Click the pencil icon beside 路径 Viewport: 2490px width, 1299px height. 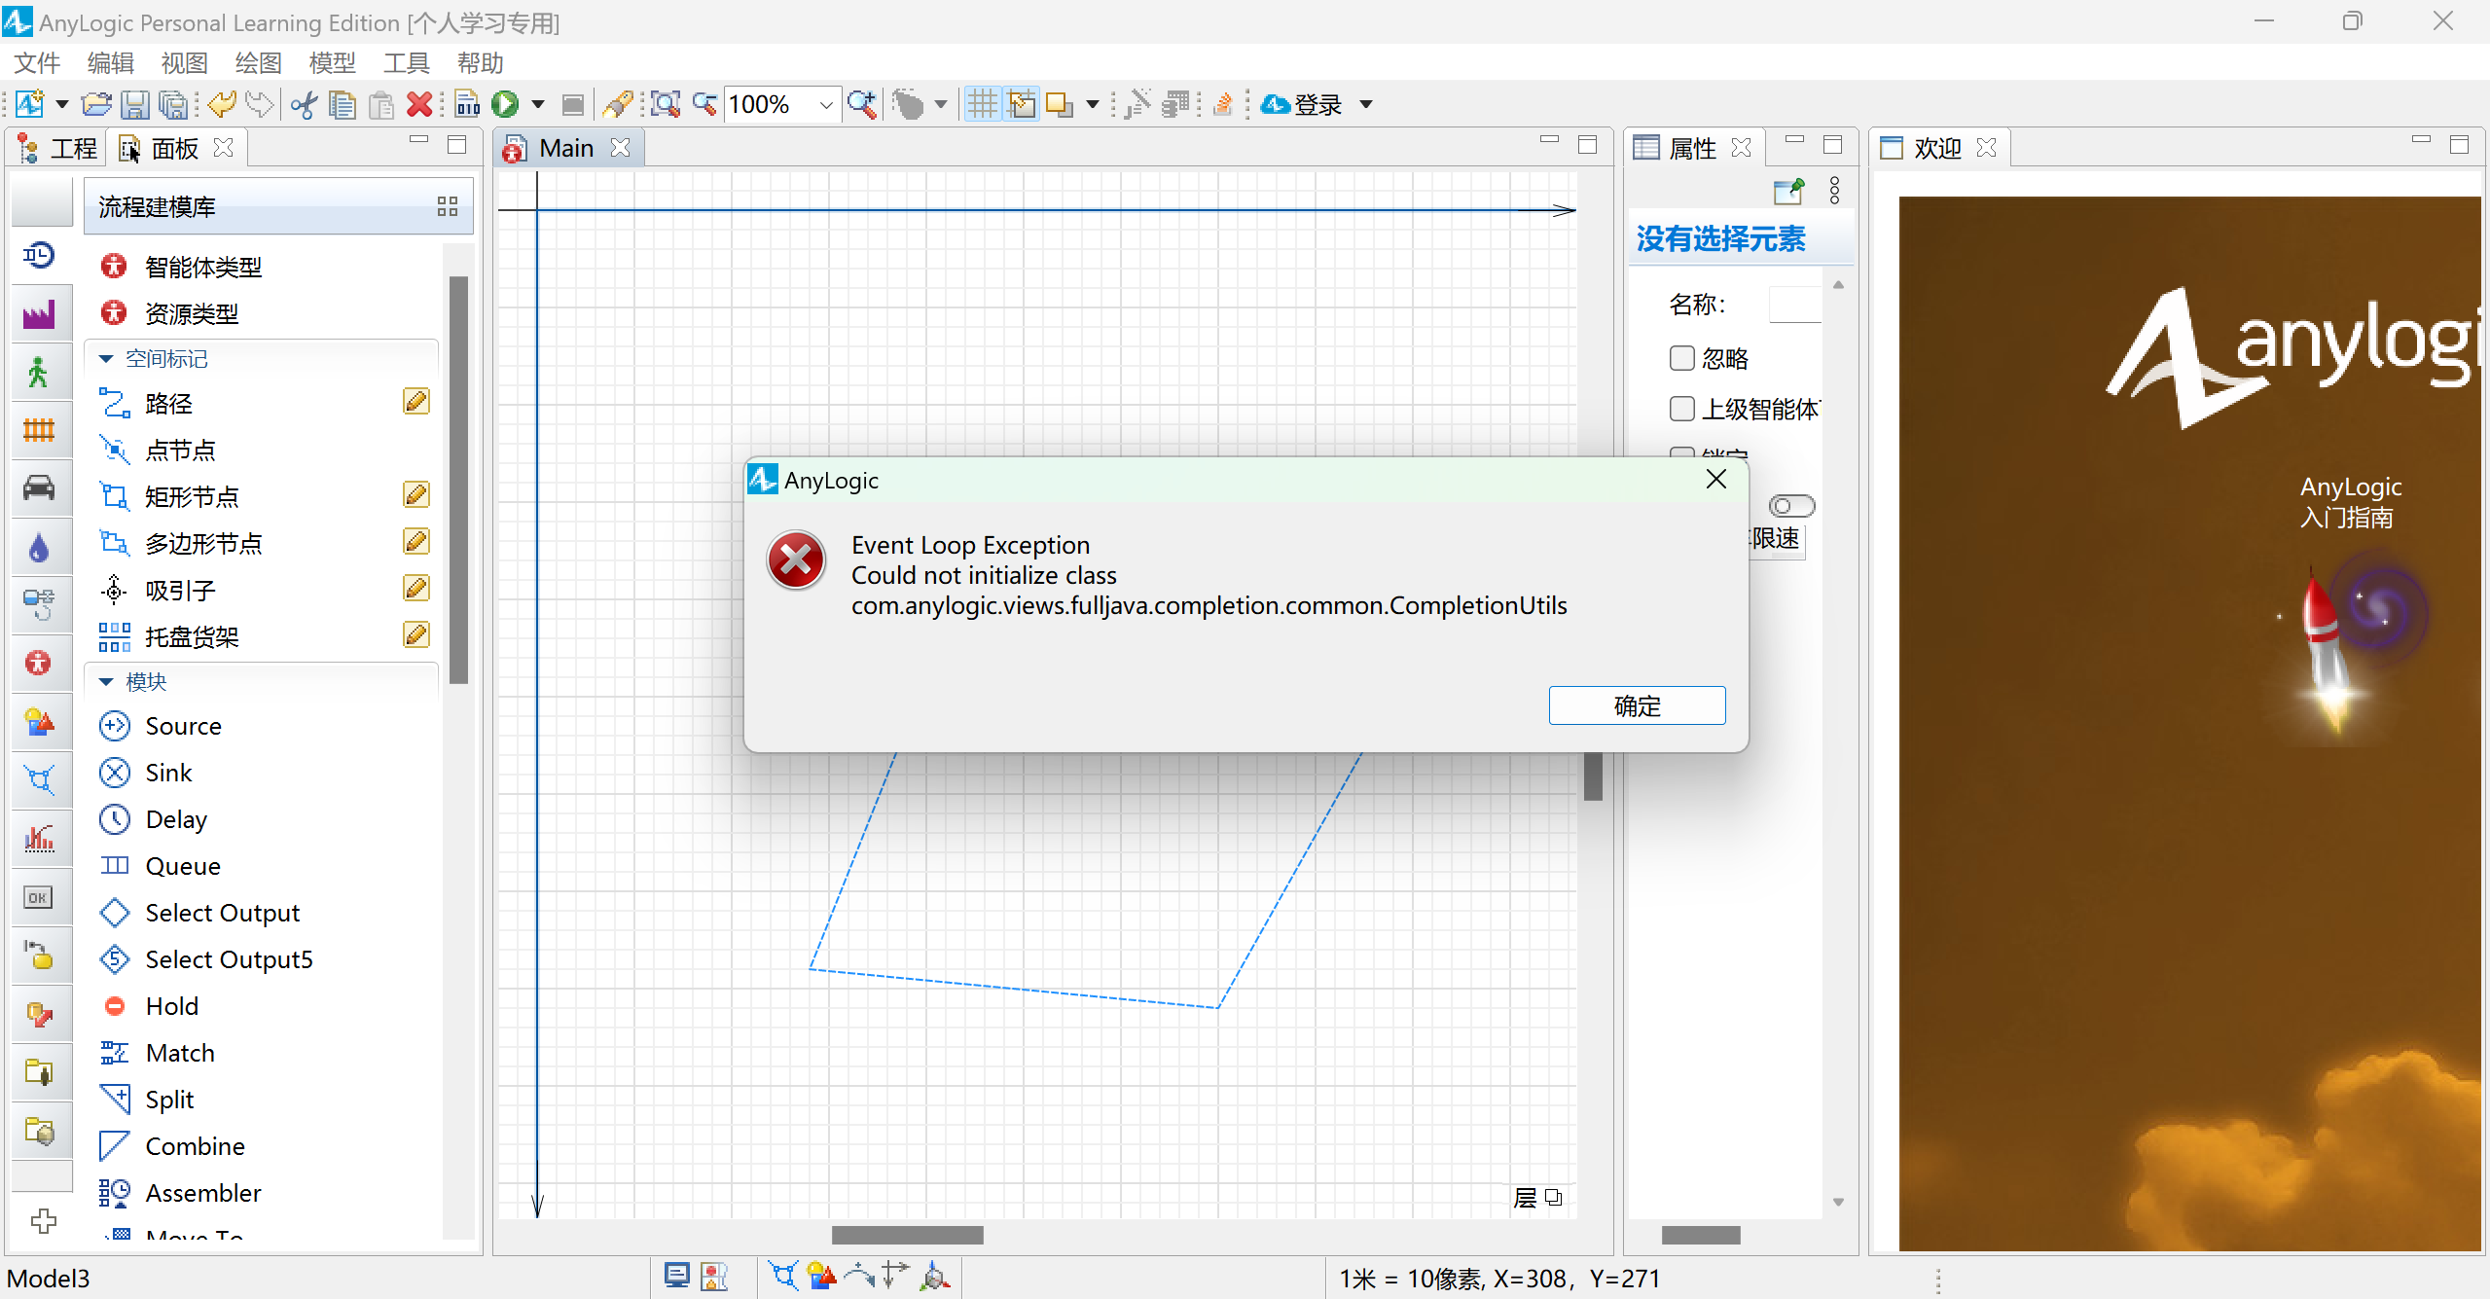416,401
